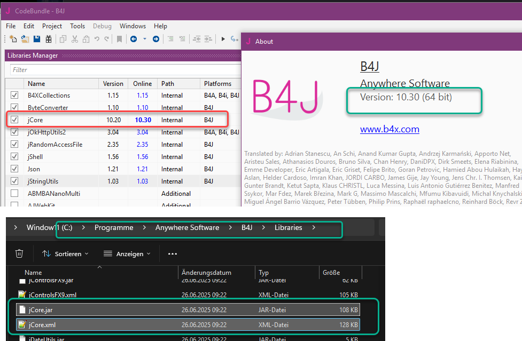
Task: Select the jCore.xml file row
Action: 188,324
